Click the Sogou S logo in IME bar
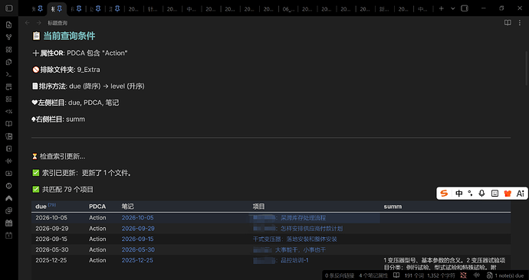This screenshot has height=280, width=529. point(444,194)
